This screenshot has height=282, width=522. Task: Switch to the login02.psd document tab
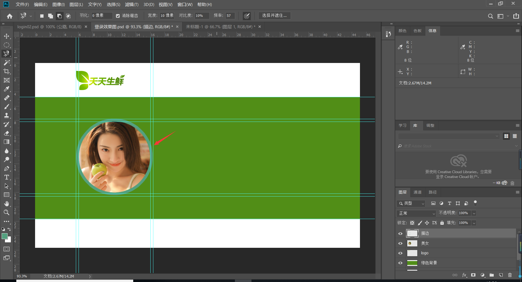(x=49, y=27)
